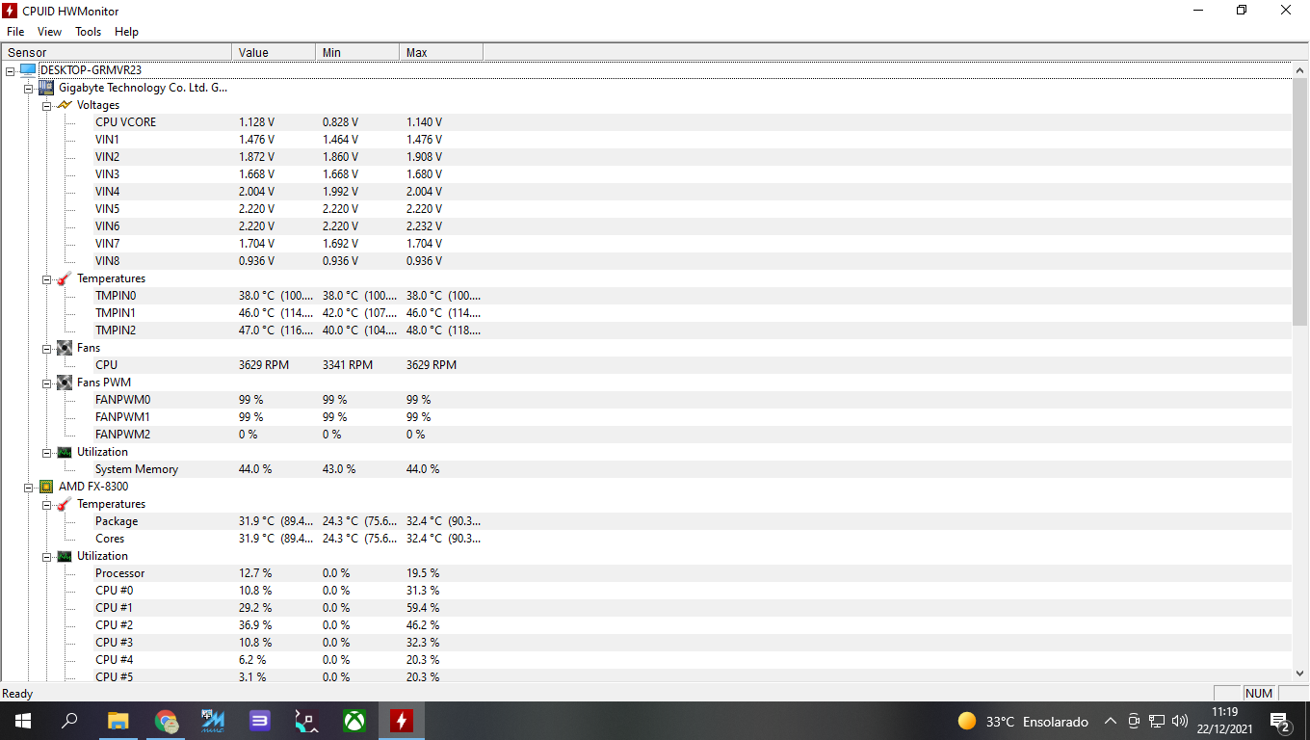Collapse the DESKTOP-GRMVR23 root node
This screenshot has width=1310, height=740.
[10, 70]
